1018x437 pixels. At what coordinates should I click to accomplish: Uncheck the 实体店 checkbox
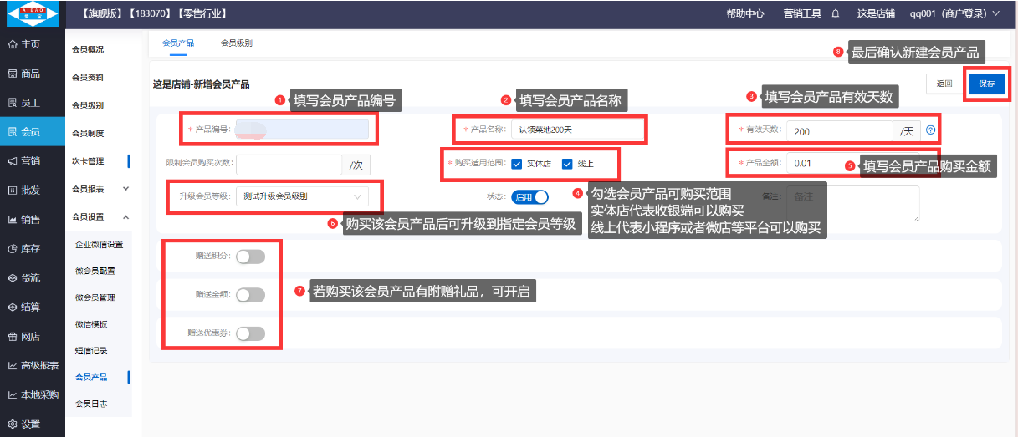tap(517, 164)
